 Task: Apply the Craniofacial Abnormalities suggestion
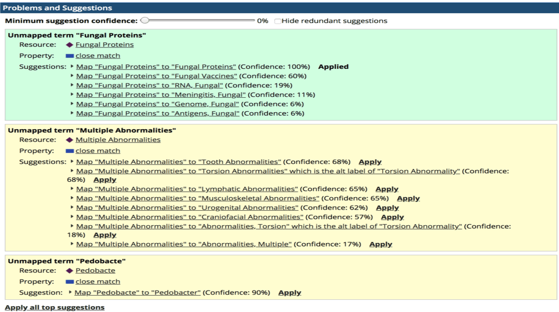[392, 217]
